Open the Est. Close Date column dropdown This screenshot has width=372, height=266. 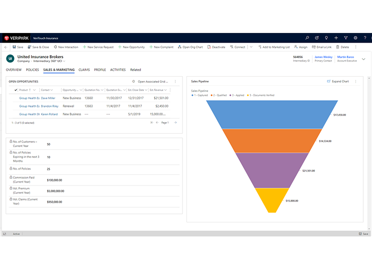[x=146, y=90]
